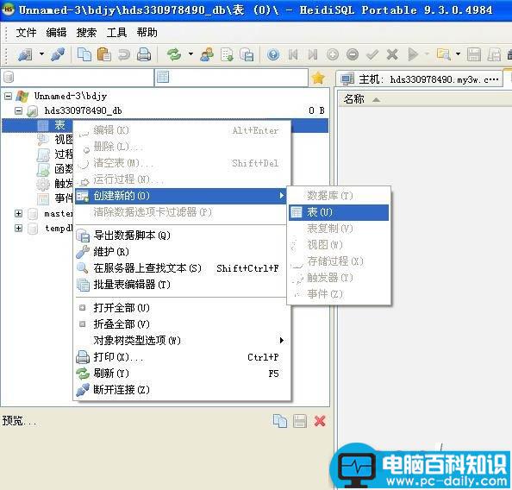Click the delete row minus icon
The height and width of the screenshot is (490, 512).
[353, 54]
